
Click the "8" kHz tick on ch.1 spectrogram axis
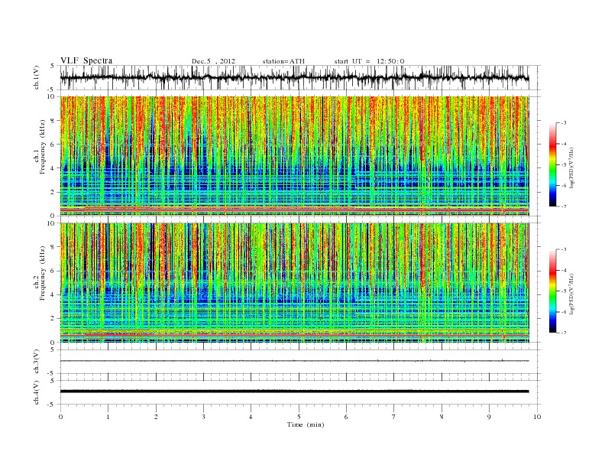(x=53, y=121)
